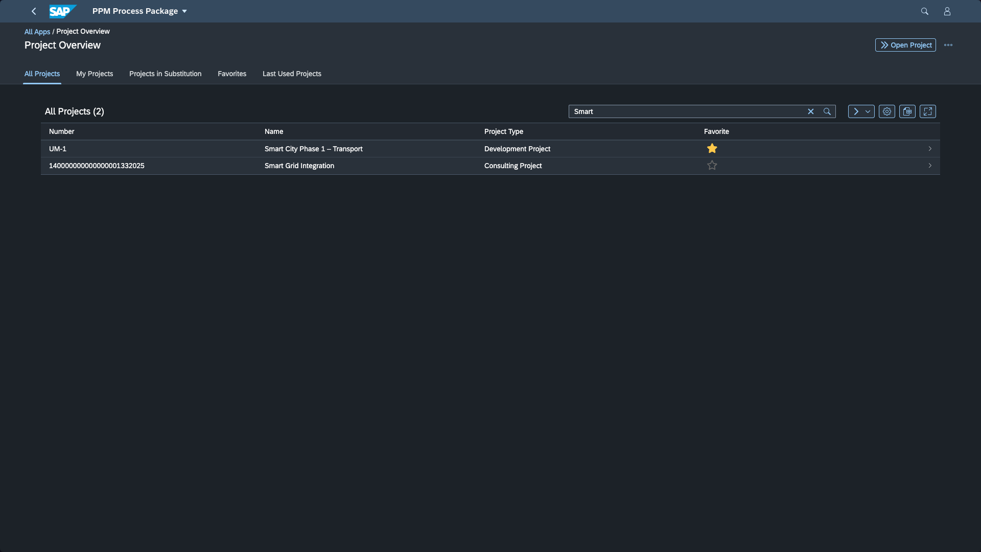Switch to My Projects tab

click(95, 74)
